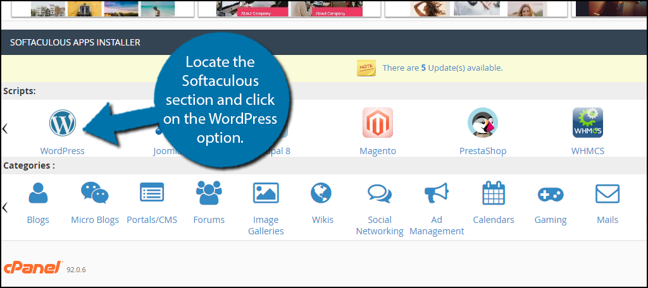Click the PrestaShop text link
The height and width of the screenshot is (288, 648).
coord(483,151)
